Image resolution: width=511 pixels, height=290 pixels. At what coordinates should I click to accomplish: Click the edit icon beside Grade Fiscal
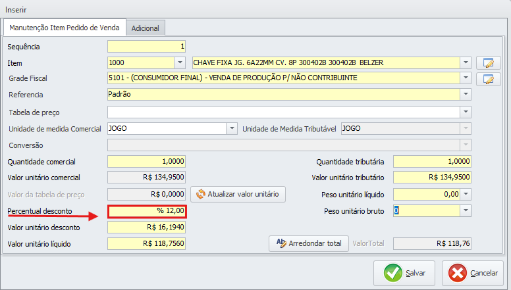point(488,79)
